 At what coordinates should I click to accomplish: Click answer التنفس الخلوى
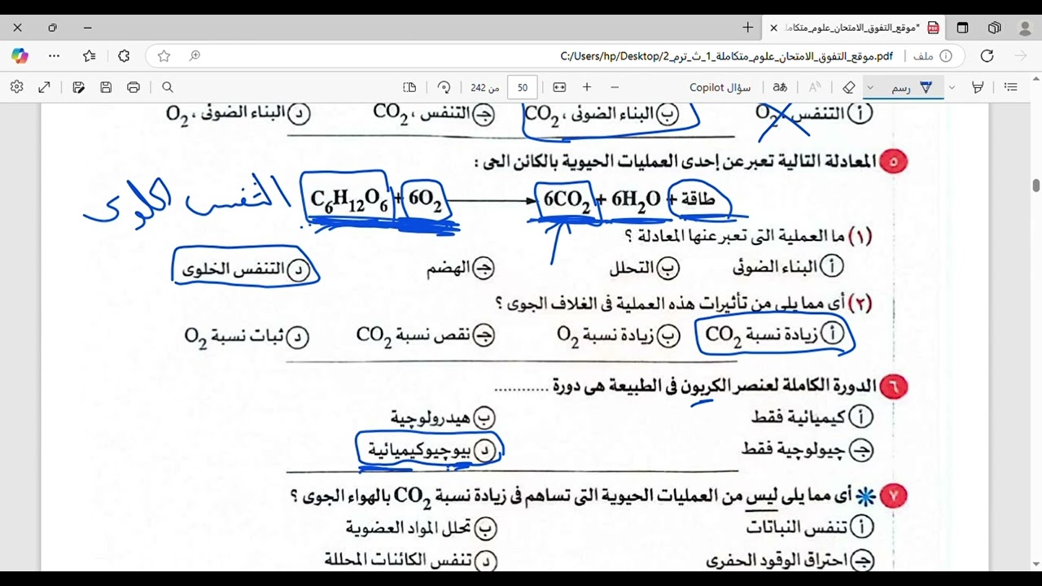coord(247,270)
